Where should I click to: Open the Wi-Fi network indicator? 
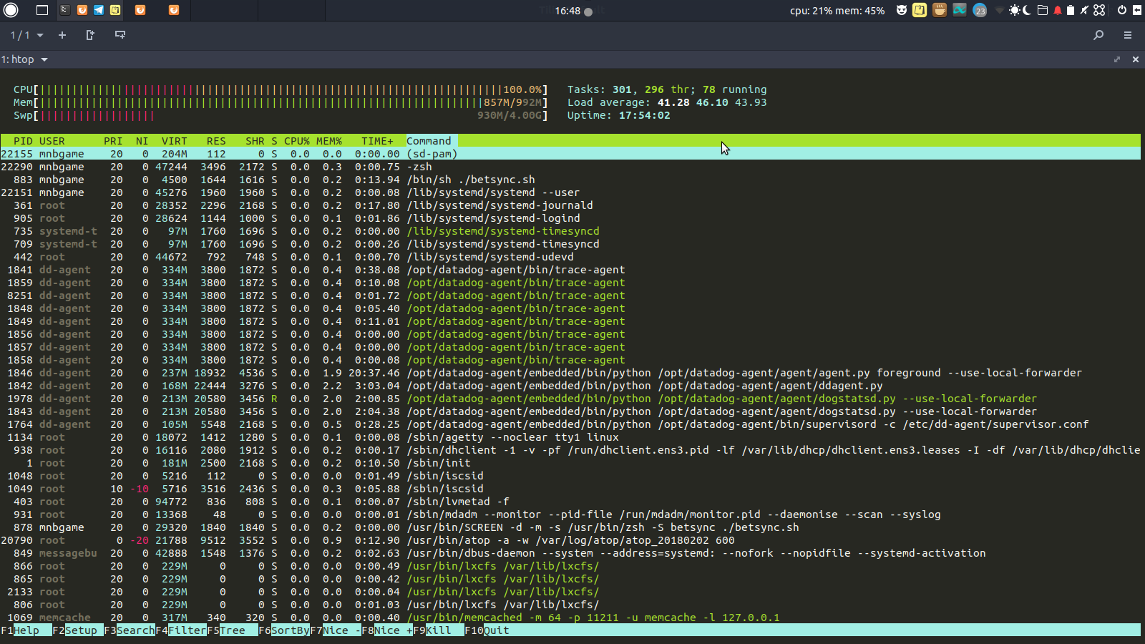(x=999, y=10)
